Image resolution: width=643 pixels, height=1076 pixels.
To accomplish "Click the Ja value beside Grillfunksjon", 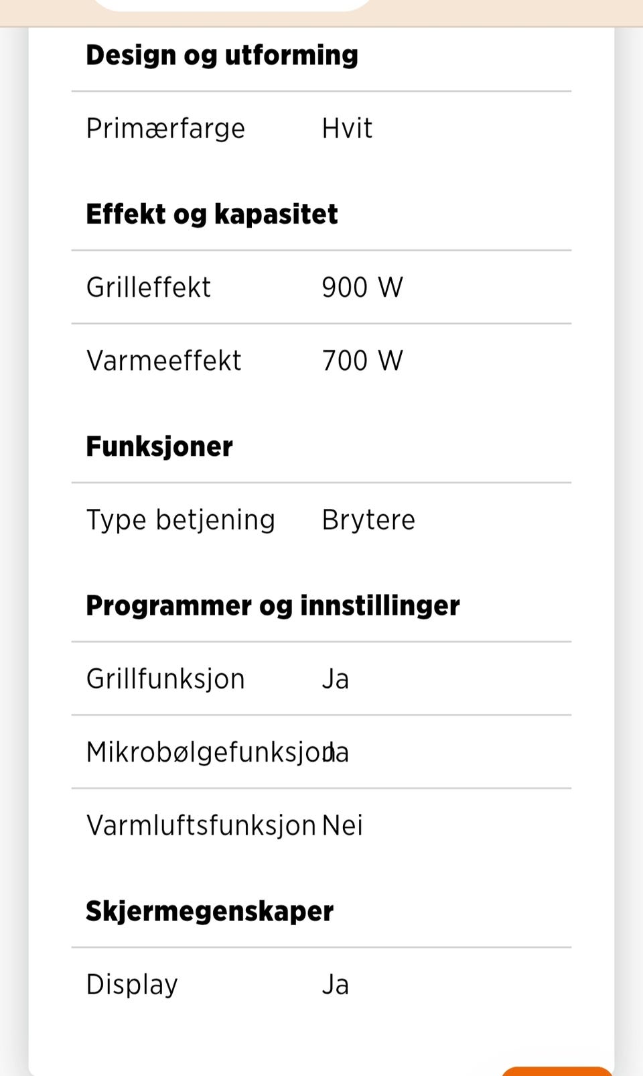I will (336, 679).
